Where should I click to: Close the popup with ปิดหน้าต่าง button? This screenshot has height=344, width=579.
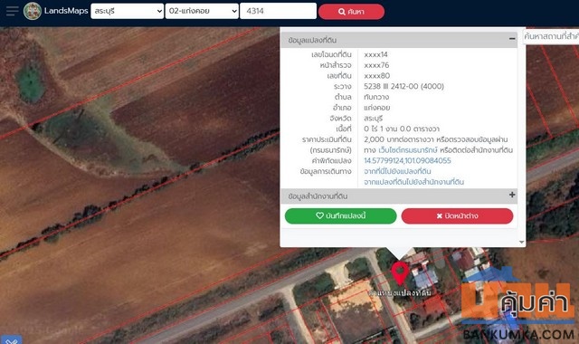pos(457,215)
